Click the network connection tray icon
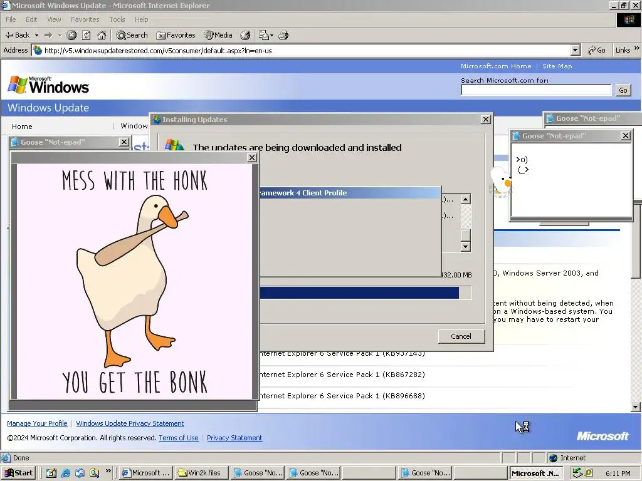This screenshot has height=481, width=642. pyautogui.click(x=577, y=473)
